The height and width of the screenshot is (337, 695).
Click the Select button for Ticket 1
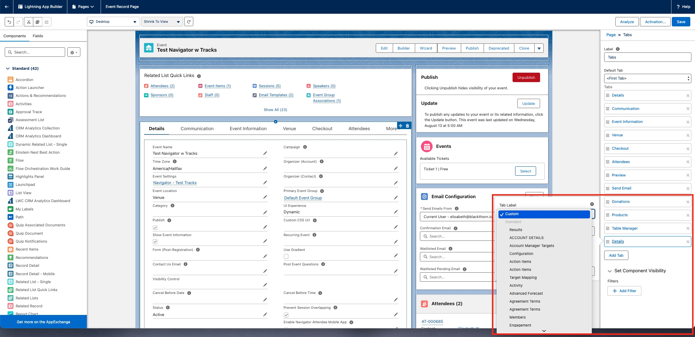(526, 171)
